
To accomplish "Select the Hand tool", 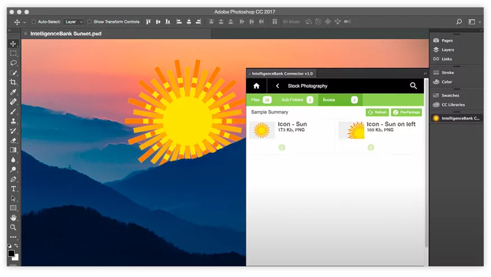I will pos(13,218).
